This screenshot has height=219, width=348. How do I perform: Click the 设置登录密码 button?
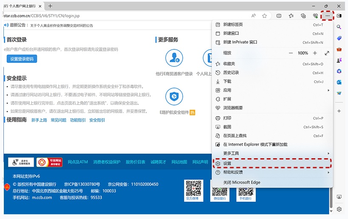coord(22,59)
